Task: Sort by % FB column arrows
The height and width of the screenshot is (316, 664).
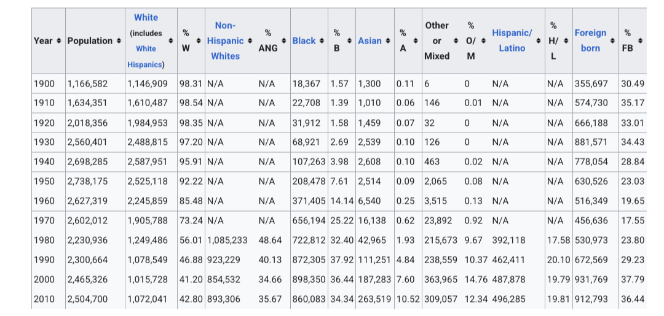Action: pos(640,40)
